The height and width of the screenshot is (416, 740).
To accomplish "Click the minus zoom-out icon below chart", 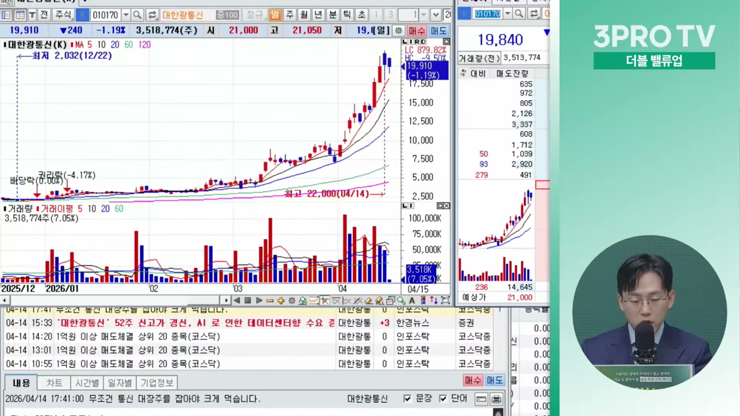I will tap(270, 301).
